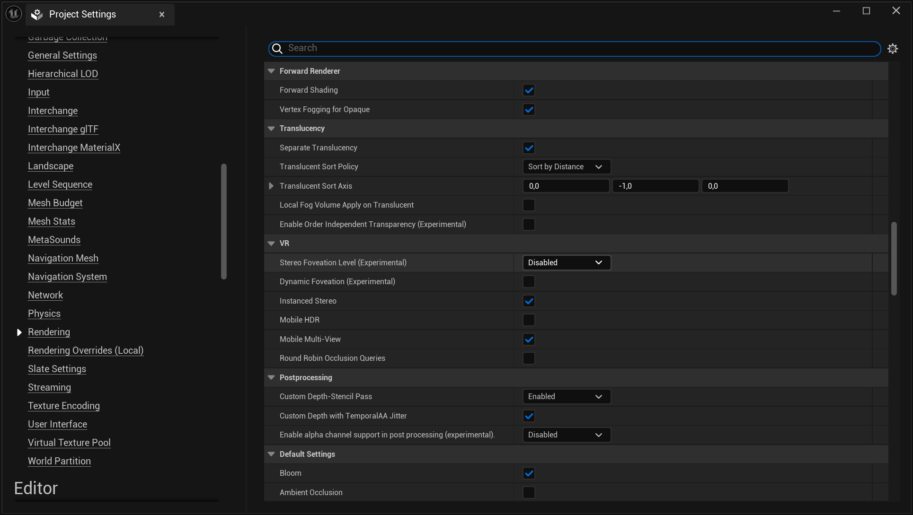This screenshot has height=515, width=913.
Task: Click the -1,0 Translucent Sort Axis field
Action: 656,186
